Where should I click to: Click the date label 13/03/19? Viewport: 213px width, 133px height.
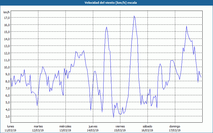(x=65, y=130)
